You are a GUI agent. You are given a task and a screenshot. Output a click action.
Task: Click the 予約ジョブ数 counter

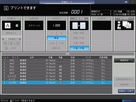point(101,14)
